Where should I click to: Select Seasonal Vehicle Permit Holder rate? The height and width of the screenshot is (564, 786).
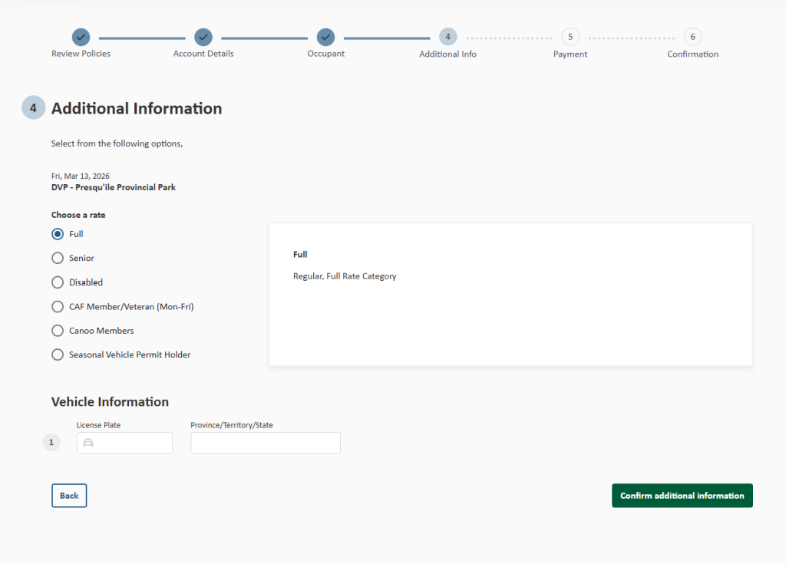coord(57,355)
